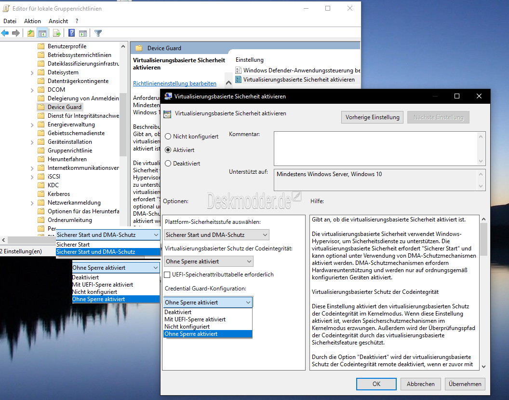The image size is (509, 400).
Task: Click the Einstellung column header
Action: 250,60
